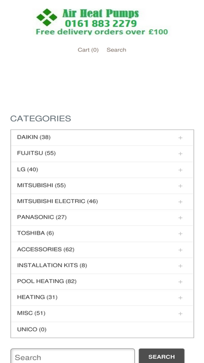Expand the MISC plus icon
This screenshot has width=204, height=363.
(x=180, y=313)
